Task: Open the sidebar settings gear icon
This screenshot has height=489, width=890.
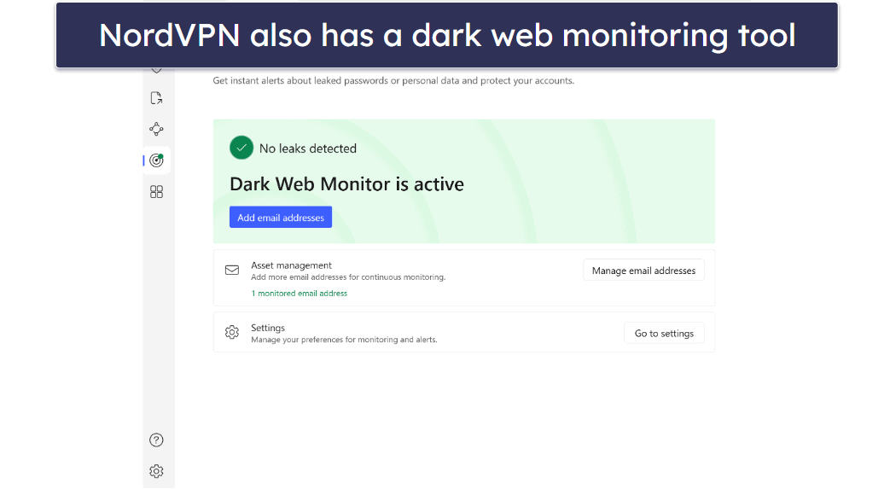Action: click(x=156, y=471)
